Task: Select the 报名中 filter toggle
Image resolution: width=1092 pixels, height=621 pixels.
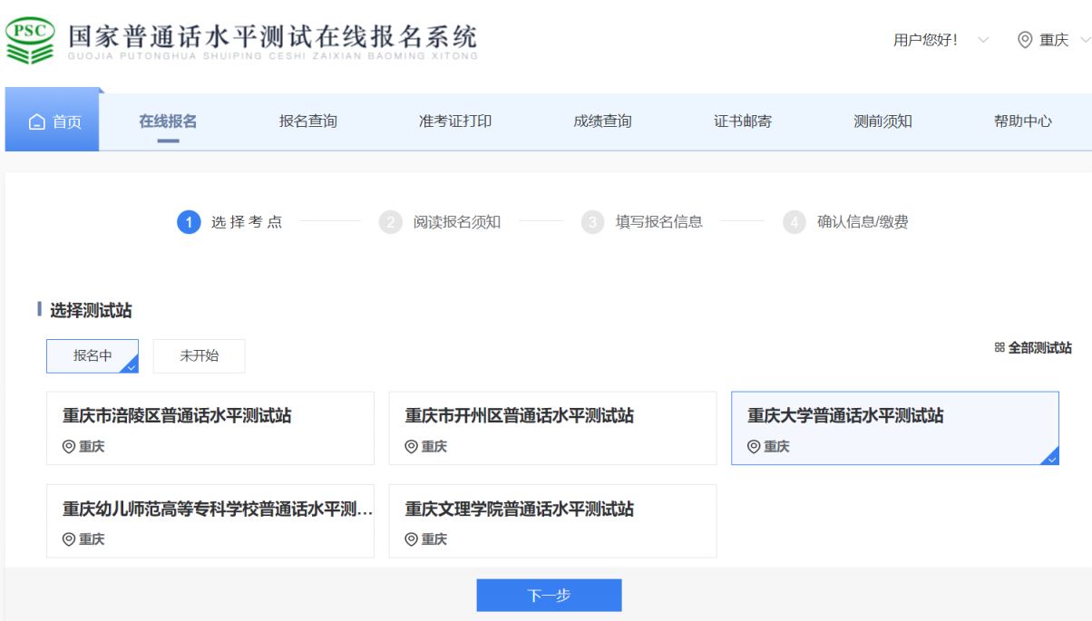Action: pyautogui.click(x=93, y=356)
